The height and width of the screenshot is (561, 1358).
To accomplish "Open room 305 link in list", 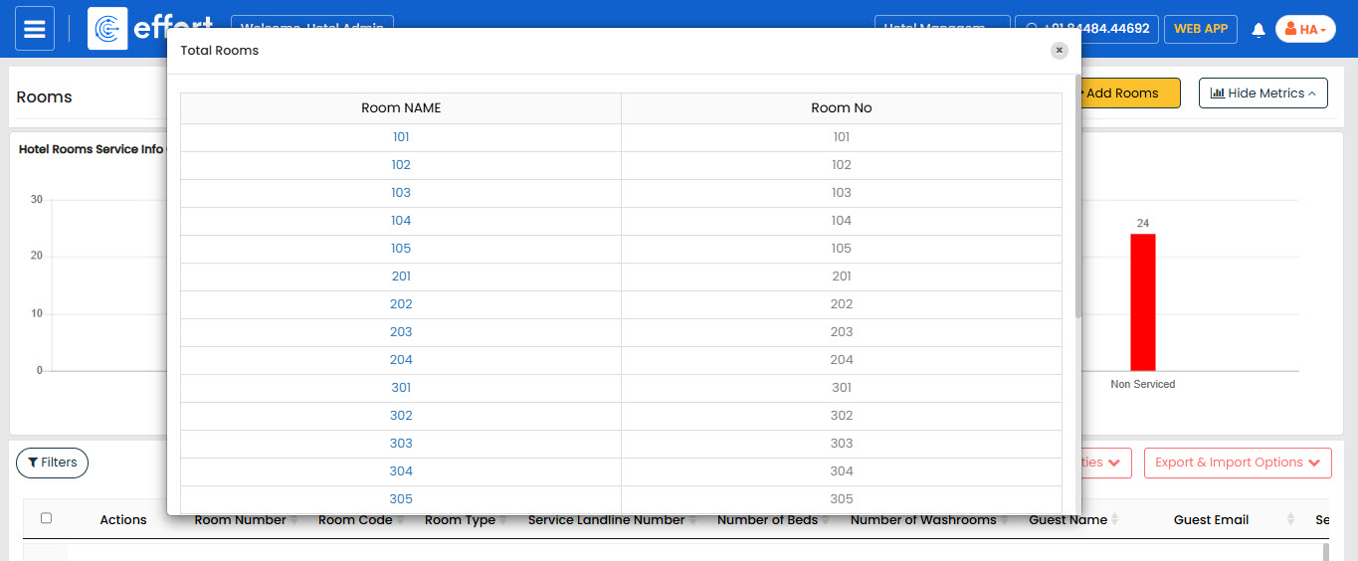I will click(401, 499).
